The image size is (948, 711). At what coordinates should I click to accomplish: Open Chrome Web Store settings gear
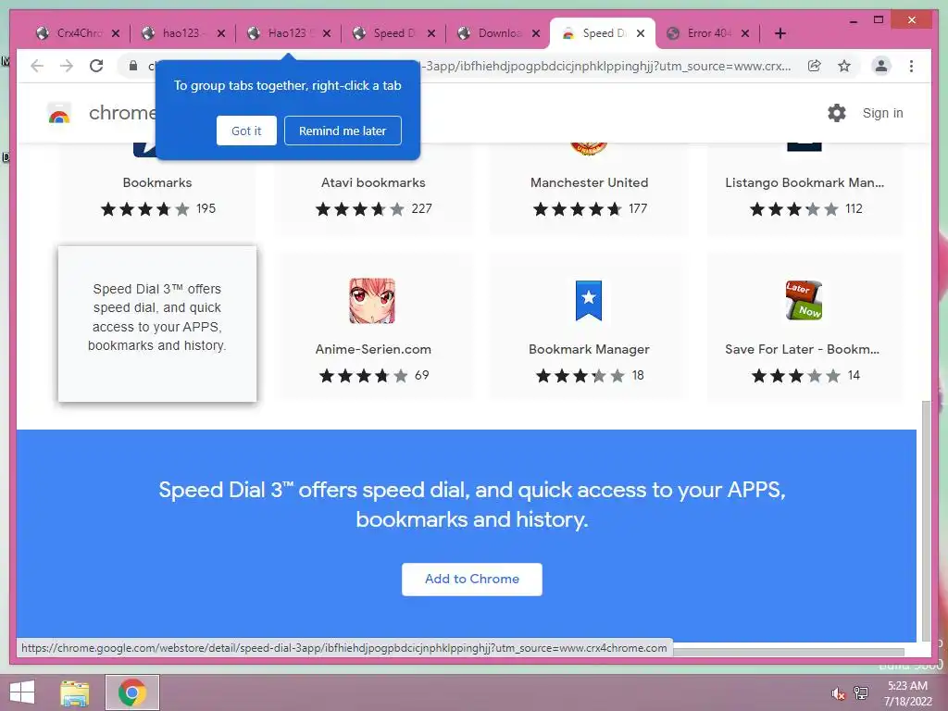(x=837, y=113)
